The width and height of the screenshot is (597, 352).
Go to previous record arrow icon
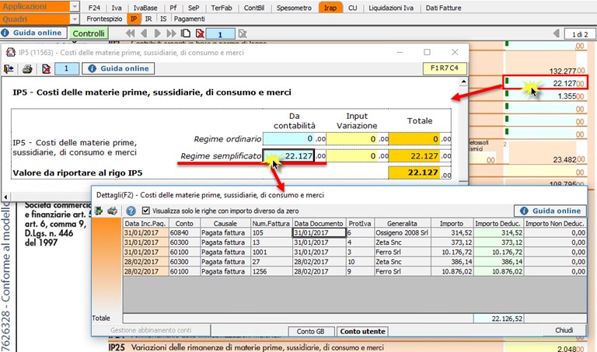click(x=144, y=33)
